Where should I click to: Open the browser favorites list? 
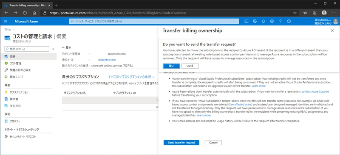[305, 13]
